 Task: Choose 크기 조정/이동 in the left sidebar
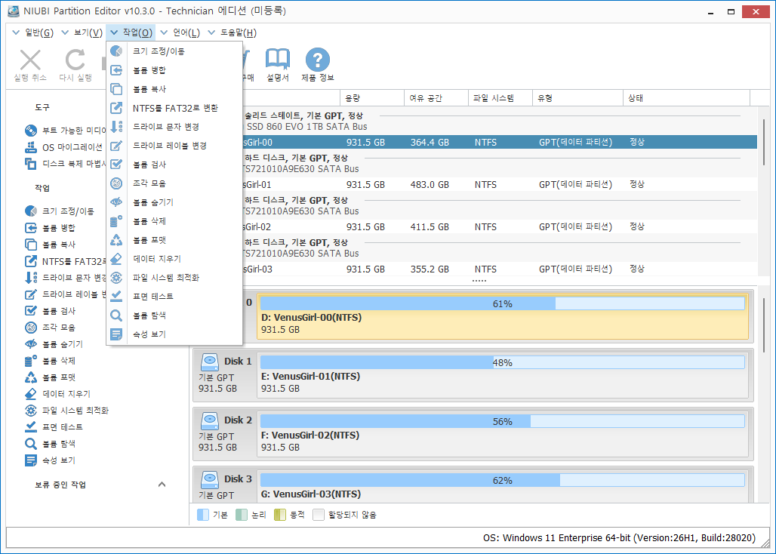60,211
